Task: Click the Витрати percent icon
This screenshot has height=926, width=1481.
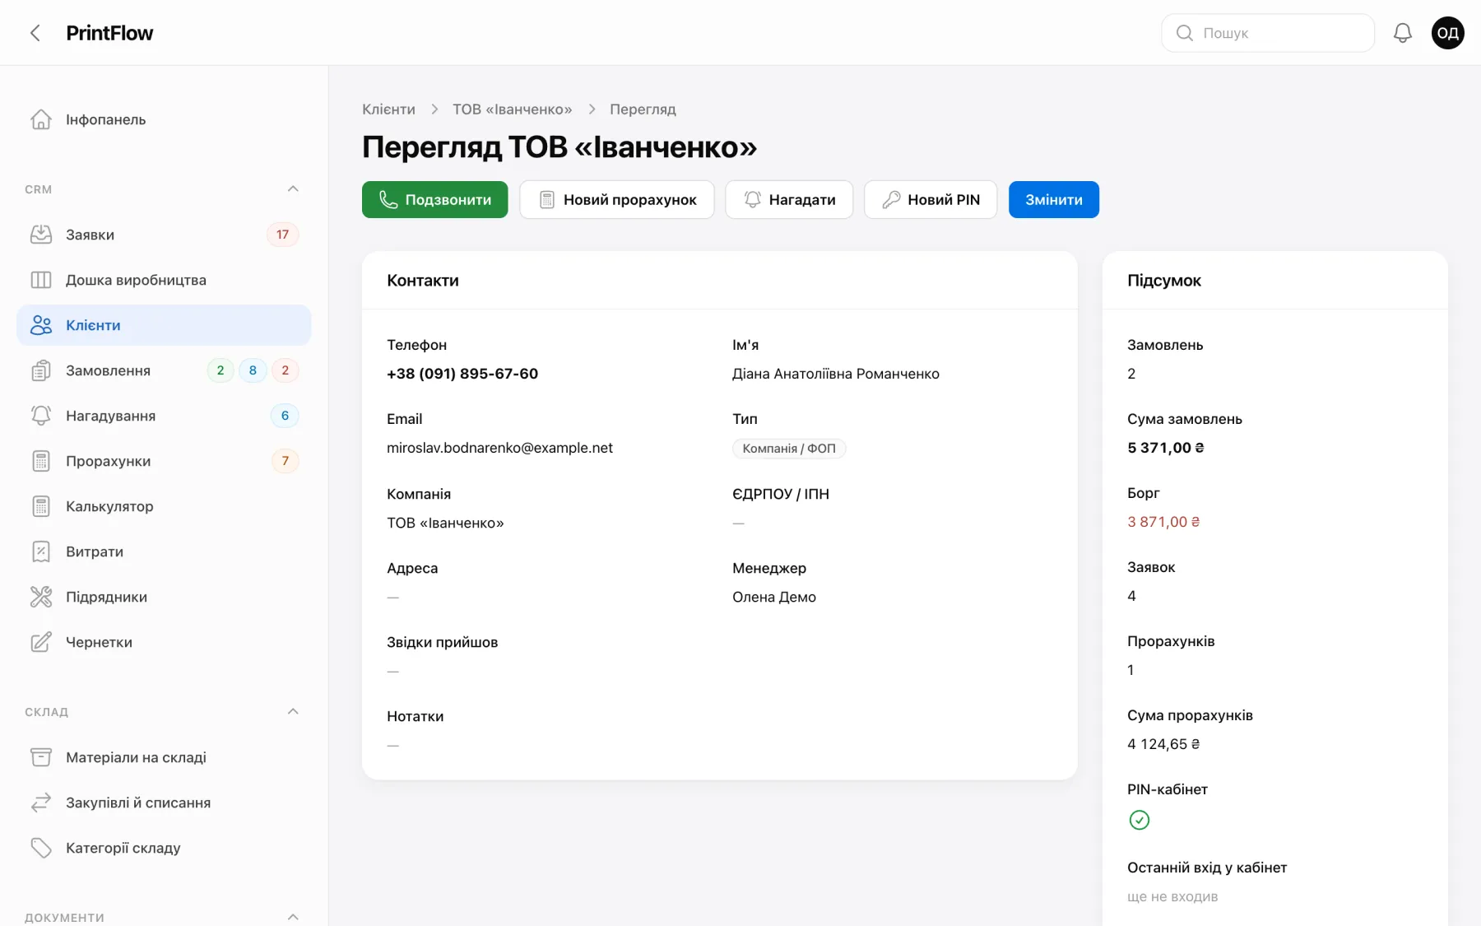Action: [x=41, y=551]
